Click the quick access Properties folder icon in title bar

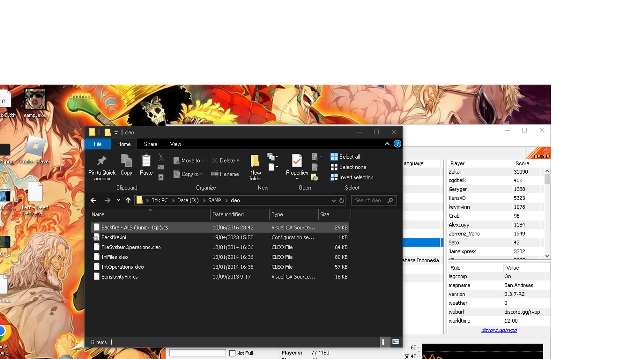pyautogui.click(x=92, y=132)
